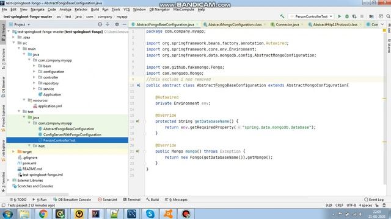Expand the target folder
The image size is (391, 219).
(x=13, y=151)
